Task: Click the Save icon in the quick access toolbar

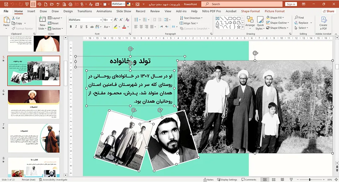Action: (6, 4)
